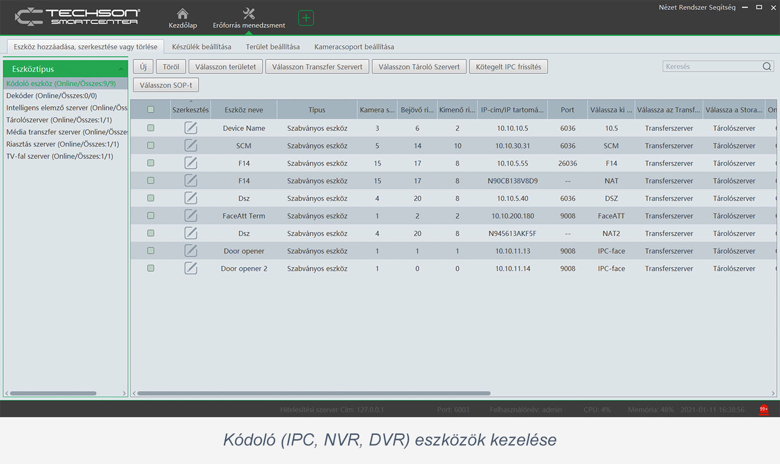The width and height of the screenshot is (780, 464).
Task: Select Tárolószerver in the device type list
Action: point(59,120)
